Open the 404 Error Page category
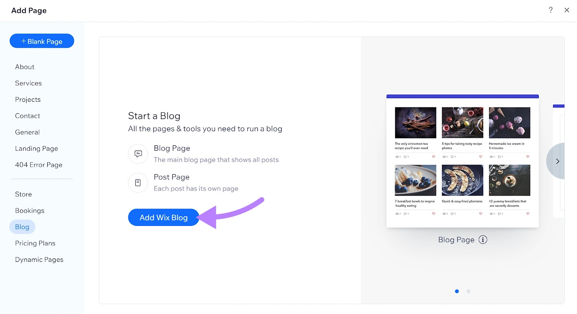The image size is (577, 314). [39, 165]
